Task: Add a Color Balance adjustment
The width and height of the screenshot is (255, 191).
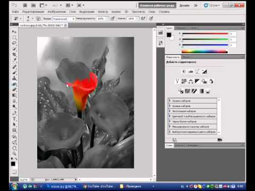Action: 191,81
